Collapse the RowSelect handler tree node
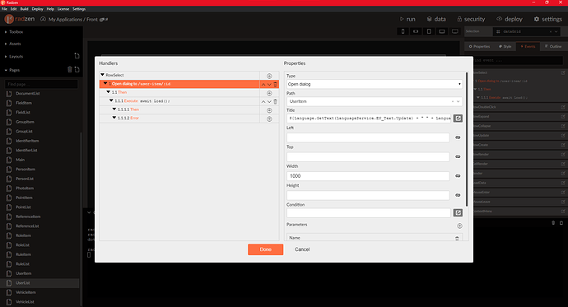The width and height of the screenshot is (568, 307). coord(103,75)
